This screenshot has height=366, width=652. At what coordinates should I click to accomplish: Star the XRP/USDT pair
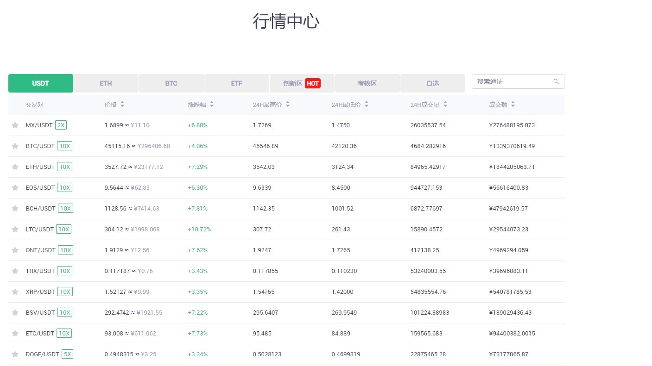pos(15,292)
